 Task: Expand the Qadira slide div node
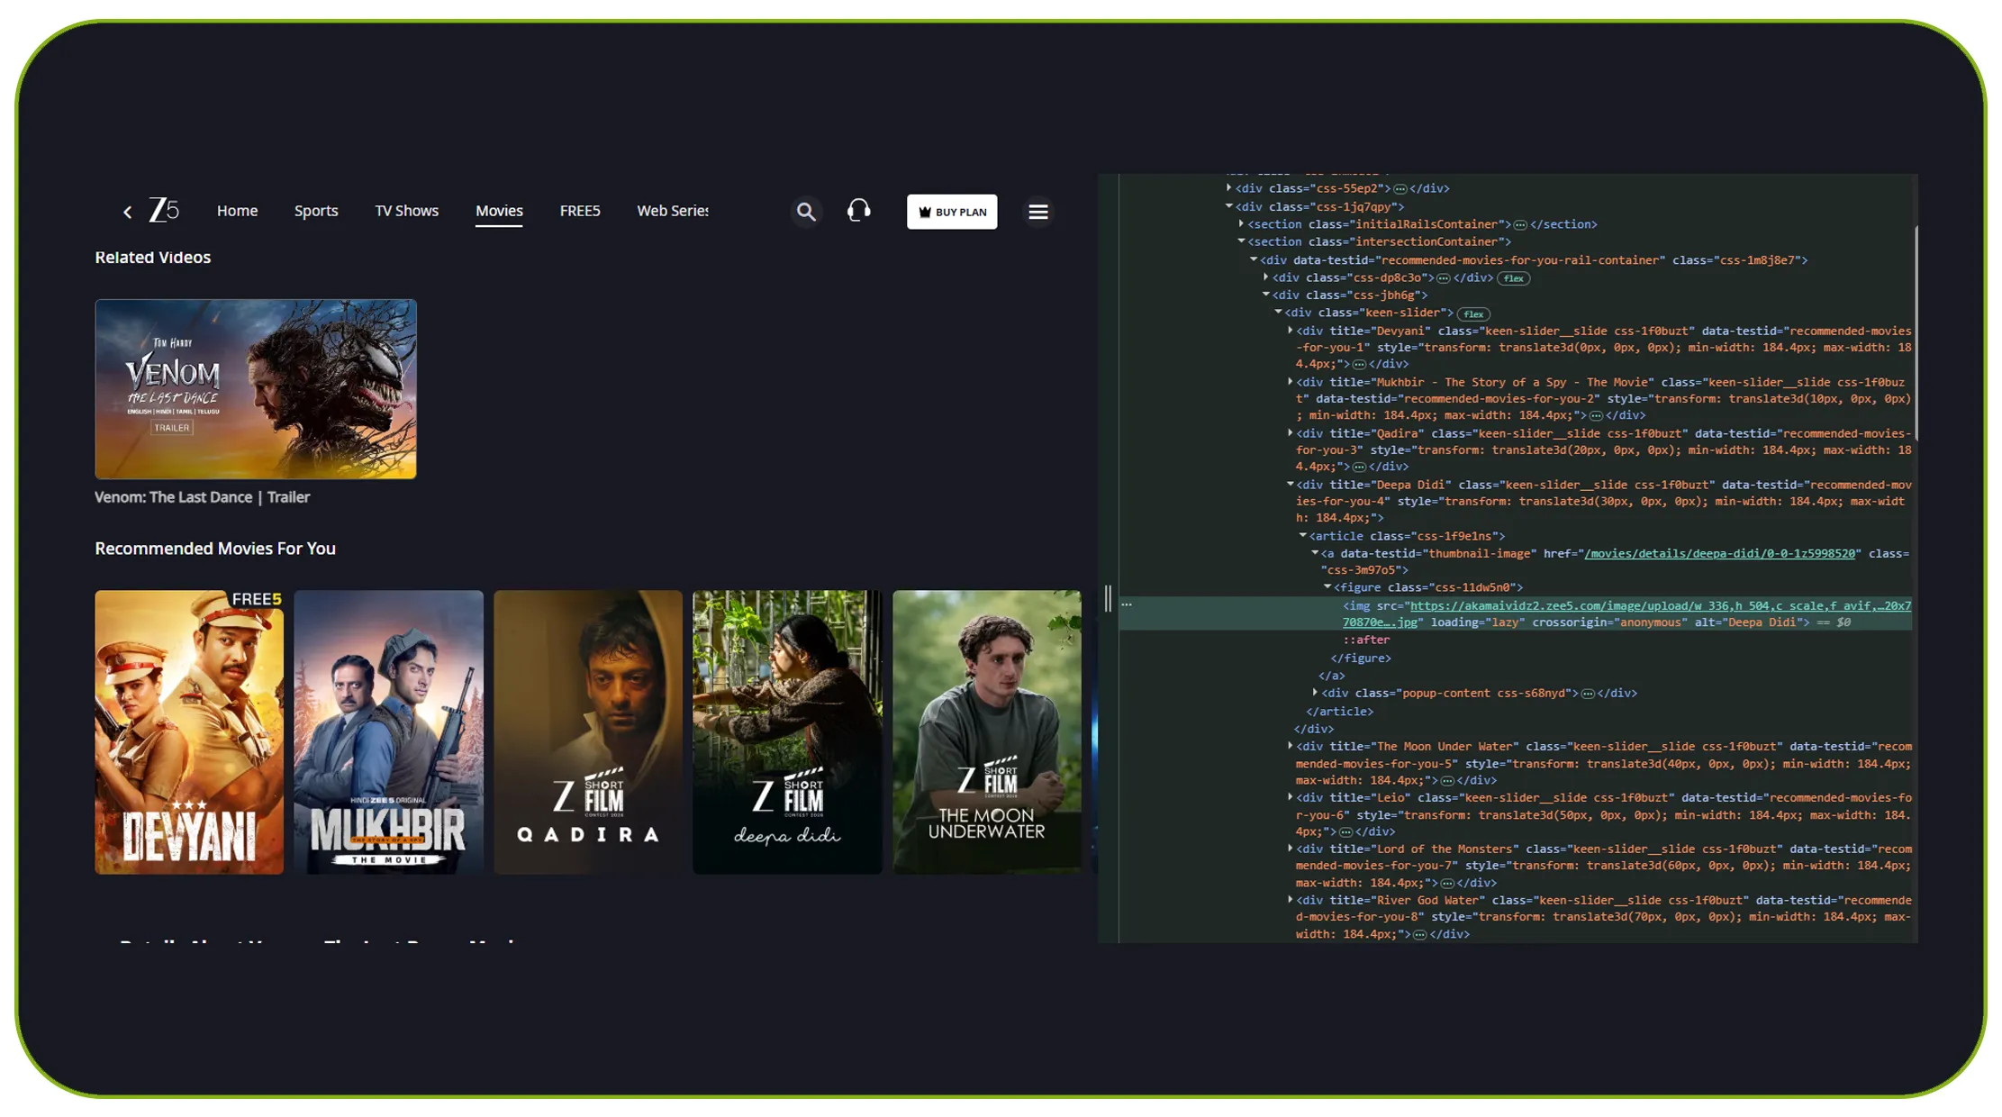(x=1291, y=433)
